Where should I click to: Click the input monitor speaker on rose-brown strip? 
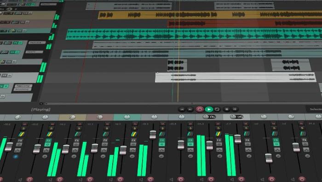(80, 180)
